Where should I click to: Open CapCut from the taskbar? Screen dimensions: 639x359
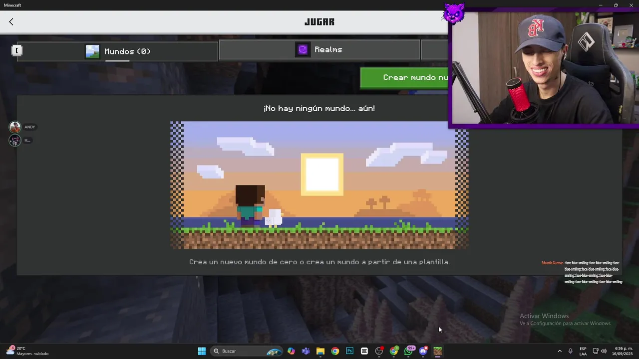tap(364, 351)
